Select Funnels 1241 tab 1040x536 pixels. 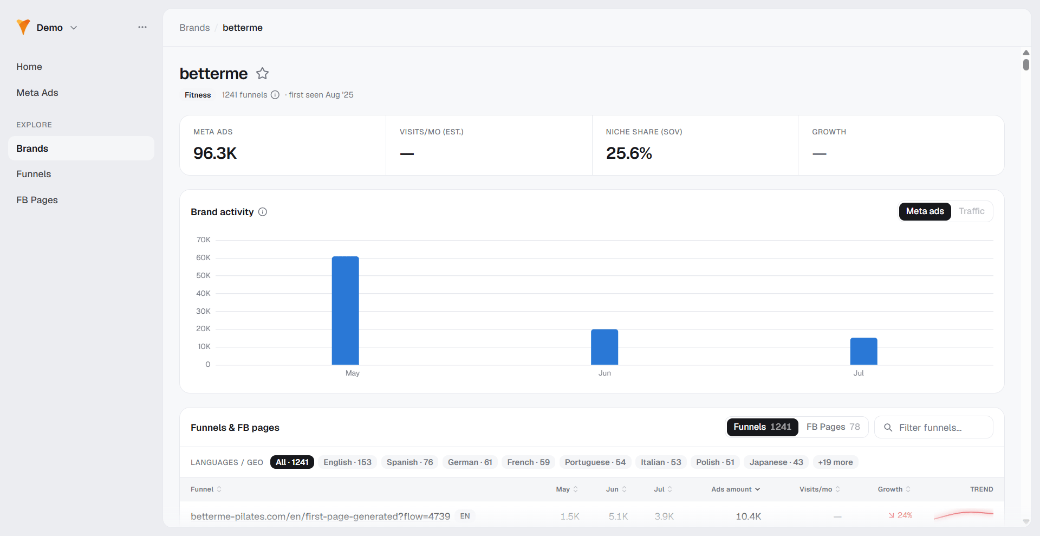762,427
